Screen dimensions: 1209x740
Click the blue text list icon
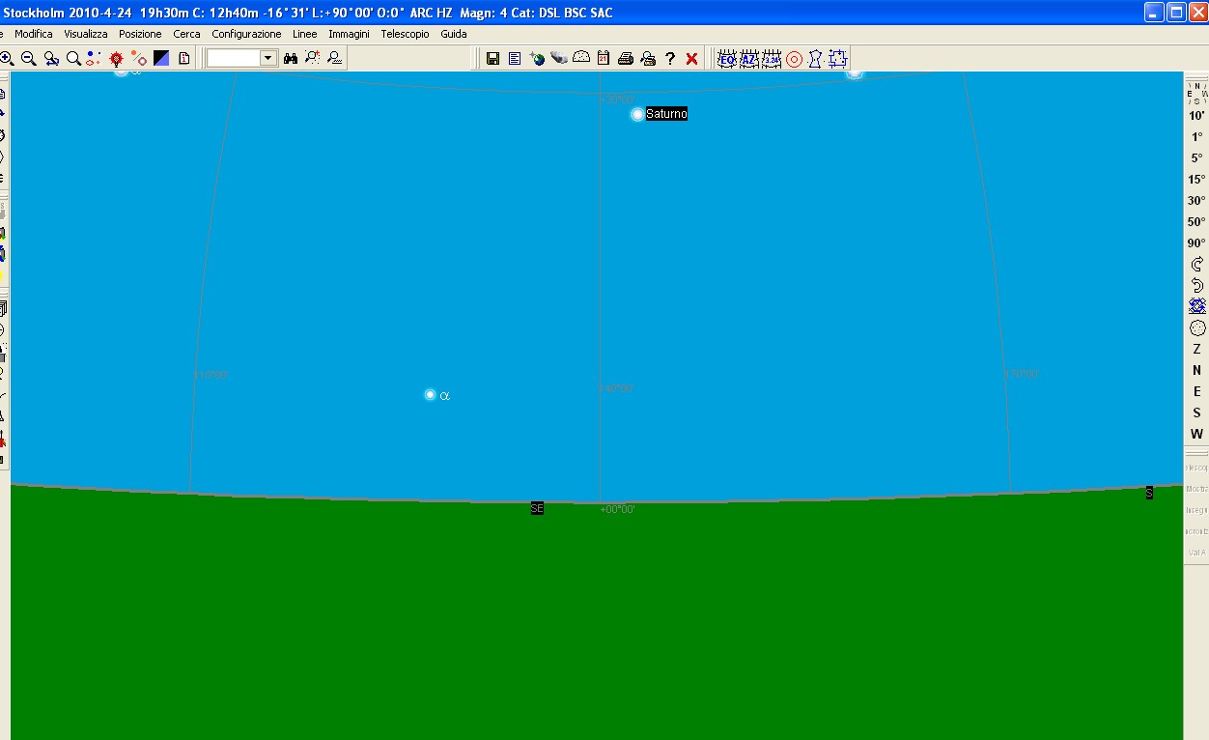515,59
